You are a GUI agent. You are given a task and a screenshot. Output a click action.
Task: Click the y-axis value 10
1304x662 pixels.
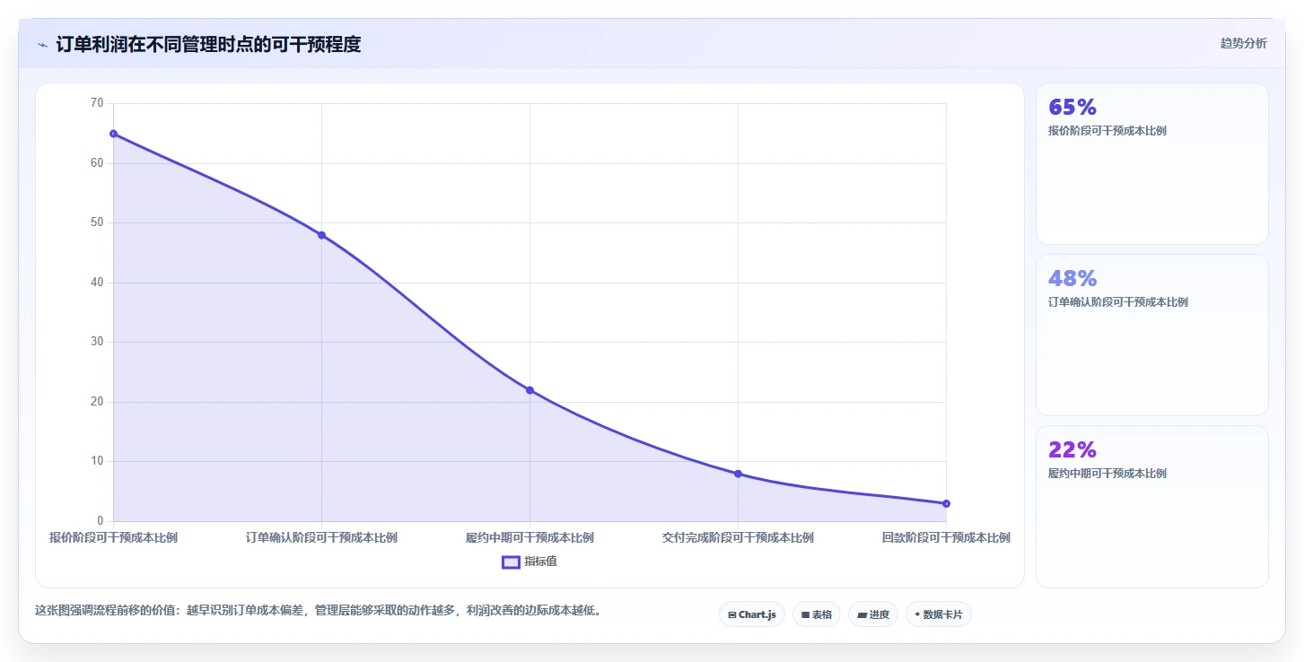coord(97,461)
